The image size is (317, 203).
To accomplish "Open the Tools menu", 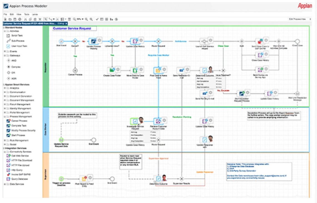I will point(26,14).
